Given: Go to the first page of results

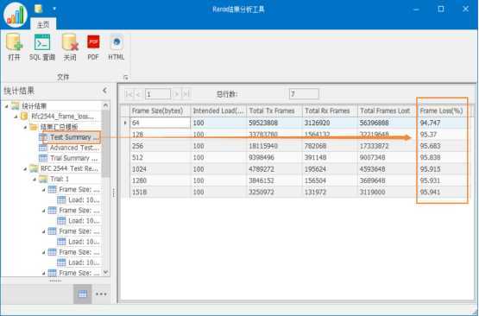Looking at the screenshot, I should click(129, 94).
